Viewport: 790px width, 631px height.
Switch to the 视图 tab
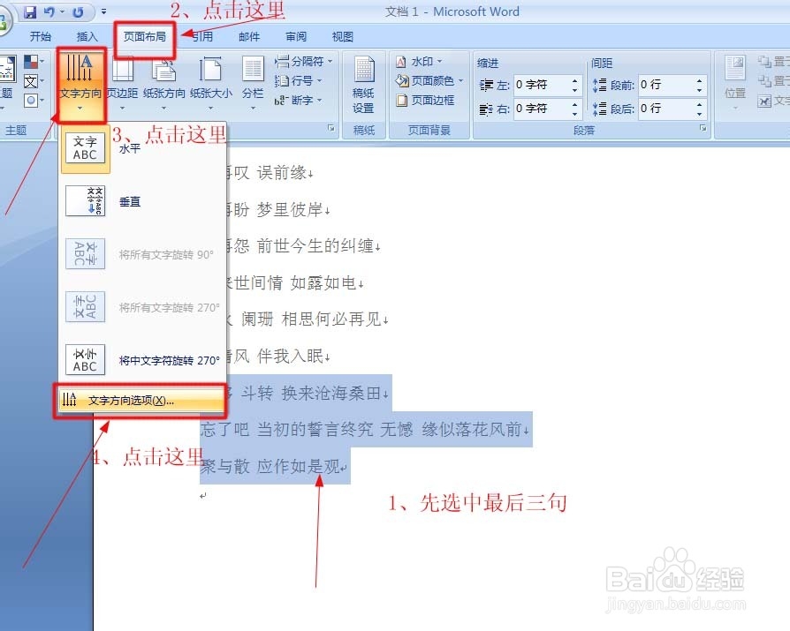coord(343,36)
